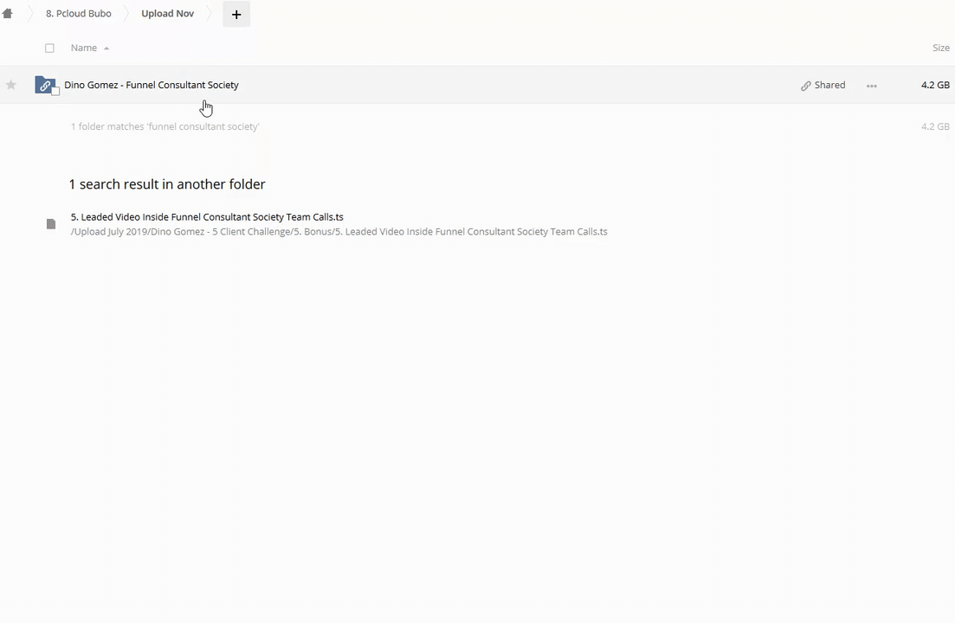955x623 pixels.
Task: Open the three-dots more options menu
Action: point(872,86)
